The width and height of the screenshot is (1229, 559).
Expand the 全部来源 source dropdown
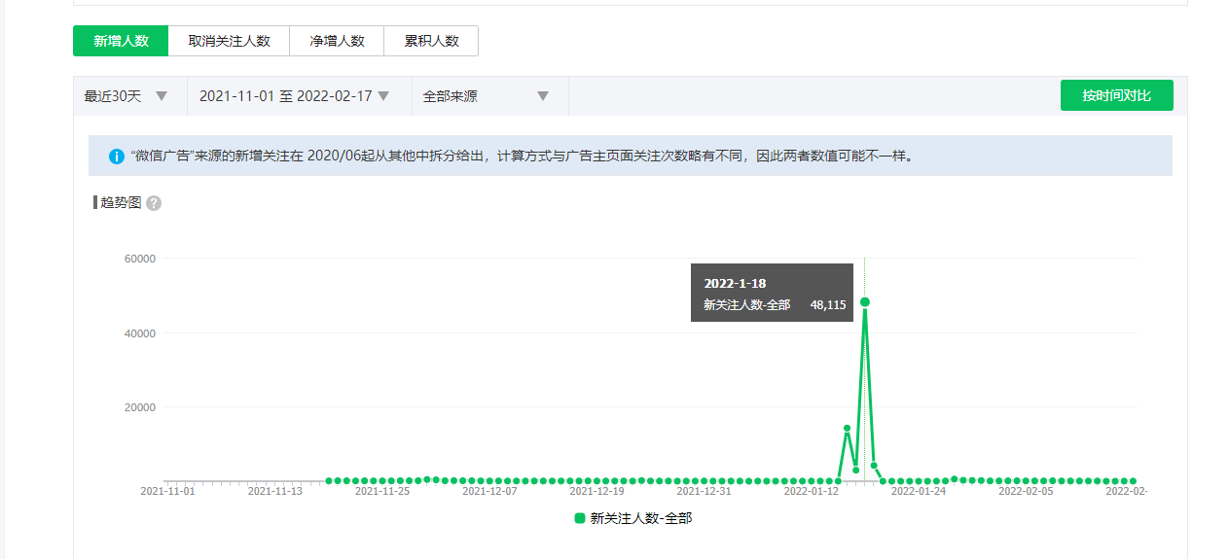click(486, 96)
